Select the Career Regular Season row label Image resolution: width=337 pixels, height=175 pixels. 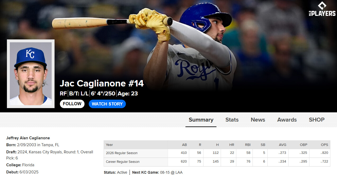(x=123, y=162)
